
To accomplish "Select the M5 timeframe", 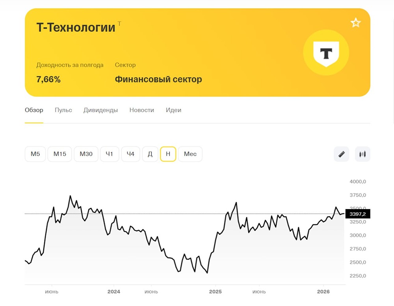I will (x=35, y=154).
